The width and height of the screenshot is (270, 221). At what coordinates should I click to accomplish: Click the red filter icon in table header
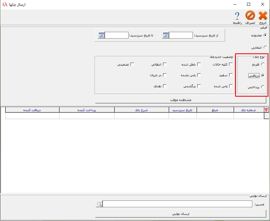coord(266,110)
